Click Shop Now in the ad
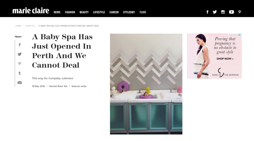This screenshot has width=254, height=141. (x=225, y=59)
